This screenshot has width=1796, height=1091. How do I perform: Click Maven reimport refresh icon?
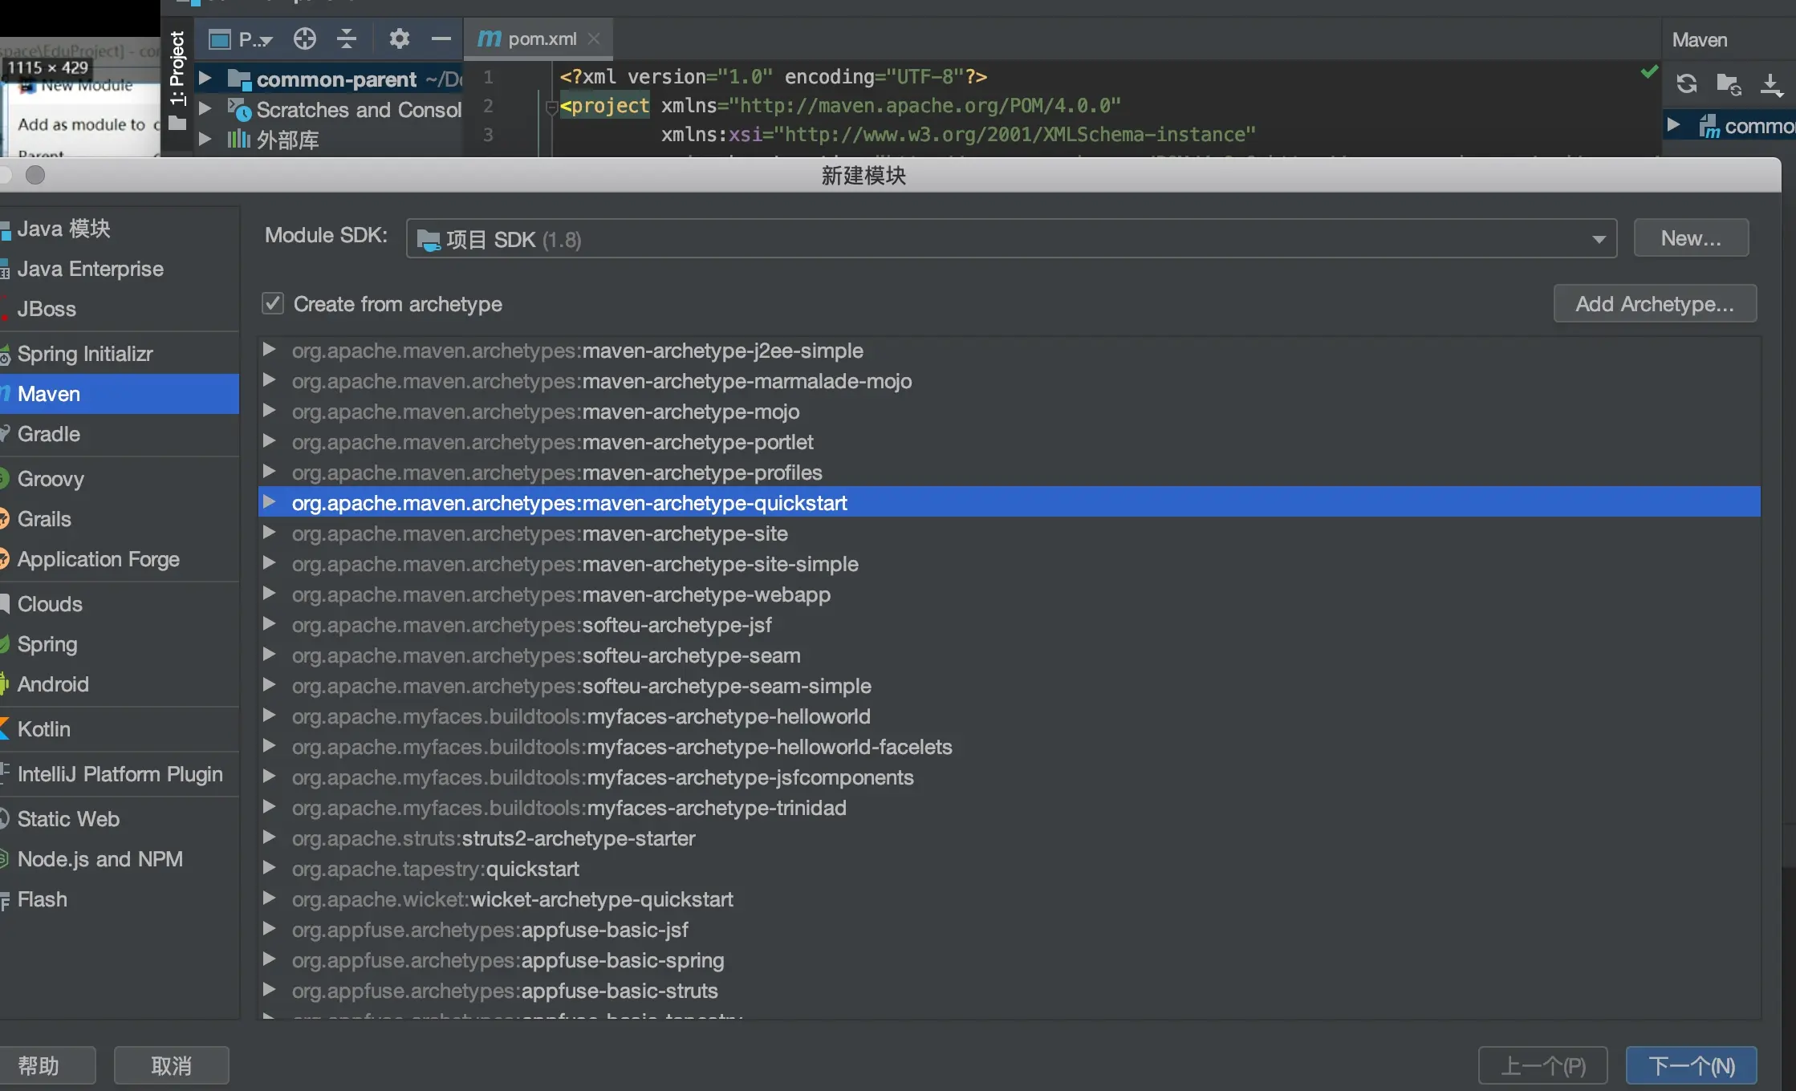click(1686, 83)
